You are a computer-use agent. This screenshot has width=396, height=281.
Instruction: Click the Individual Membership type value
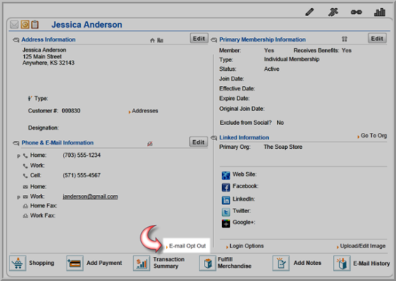tap(292, 59)
